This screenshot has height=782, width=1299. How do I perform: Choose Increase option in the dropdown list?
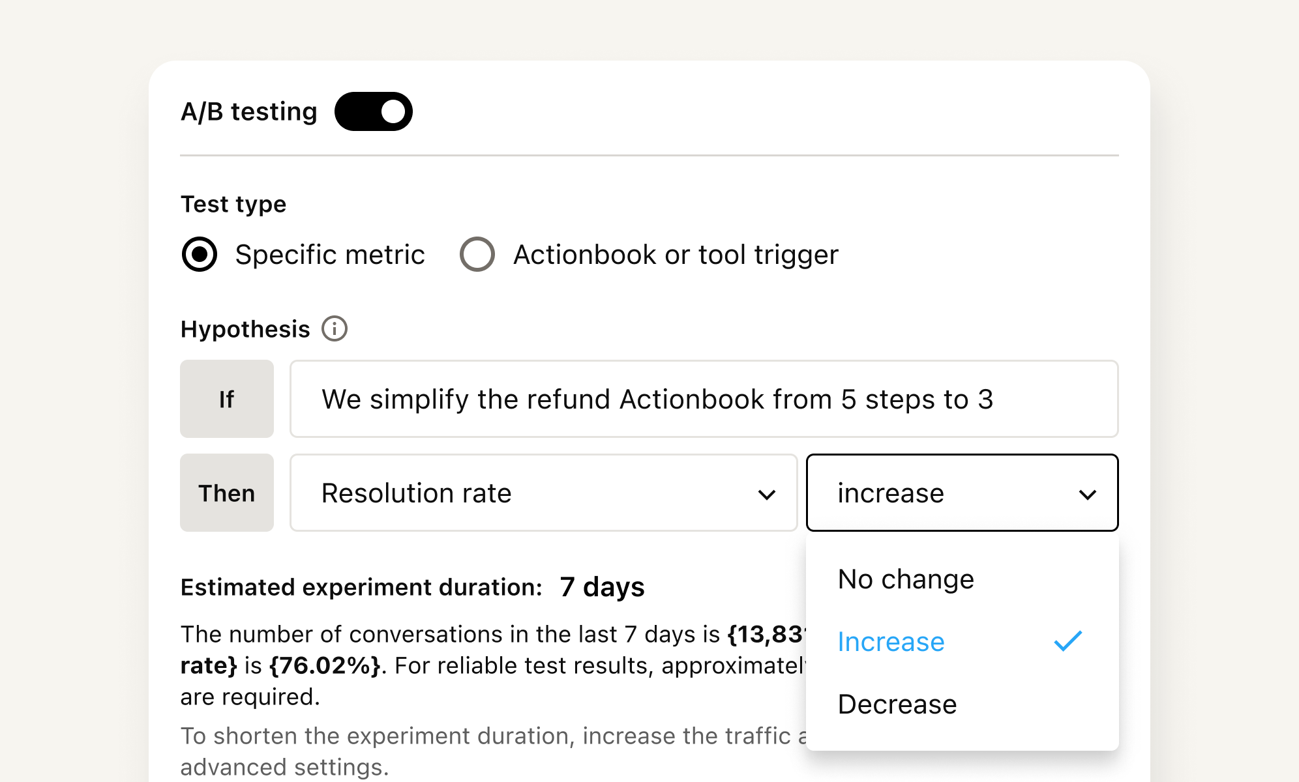point(963,641)
